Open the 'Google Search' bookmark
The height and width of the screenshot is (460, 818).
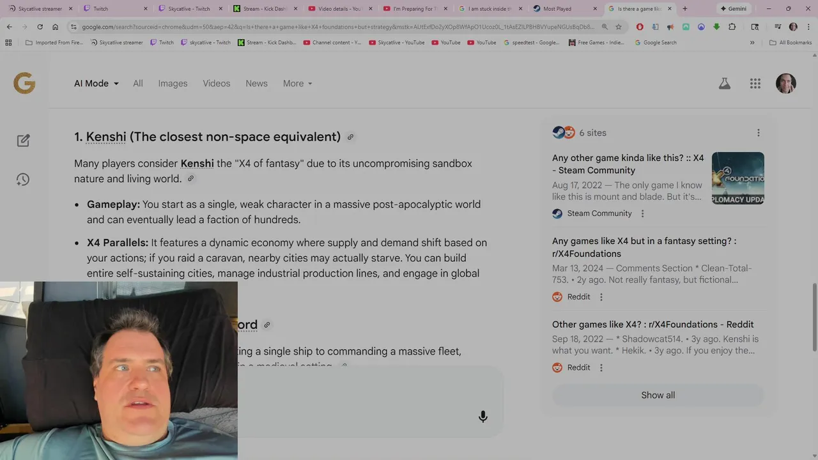click(x=655, y=43)
